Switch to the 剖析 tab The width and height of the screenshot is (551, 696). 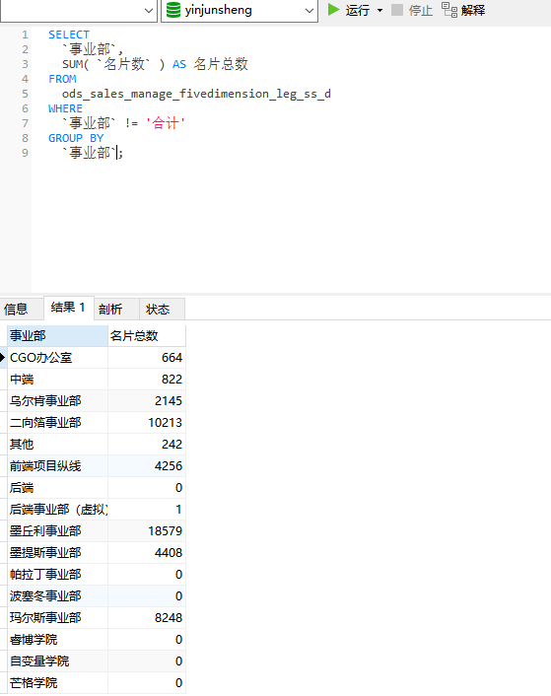[110, 309]
